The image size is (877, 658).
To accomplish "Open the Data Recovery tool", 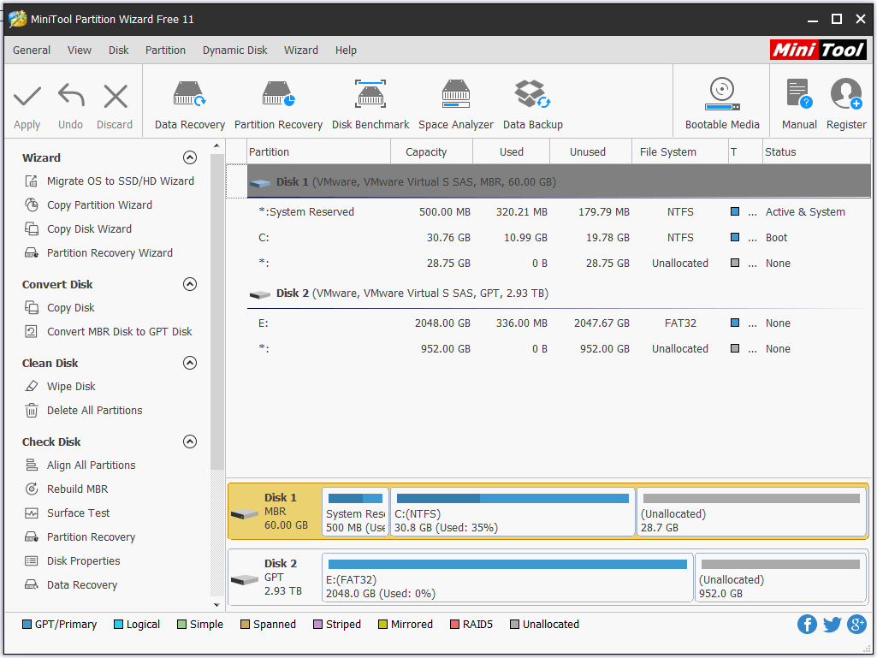I will (190, 104).
